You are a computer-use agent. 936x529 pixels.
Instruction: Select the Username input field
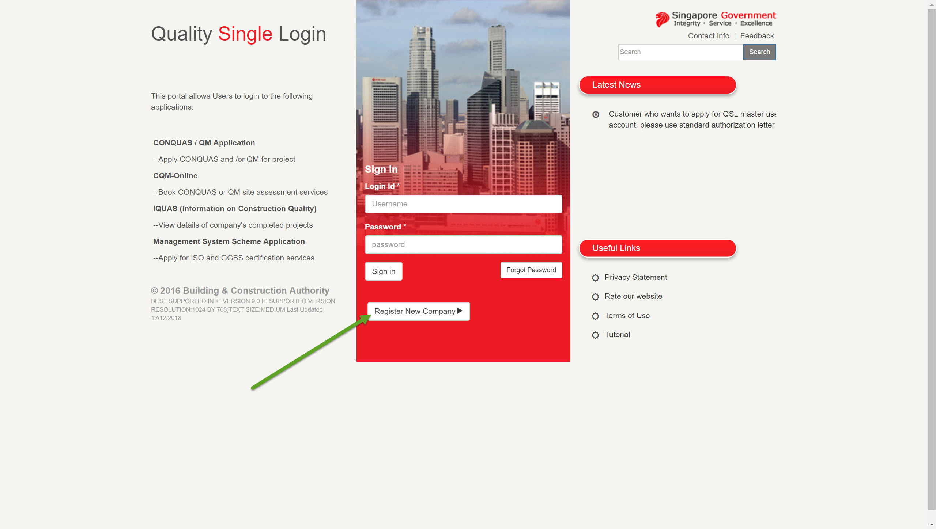(463, 204)
